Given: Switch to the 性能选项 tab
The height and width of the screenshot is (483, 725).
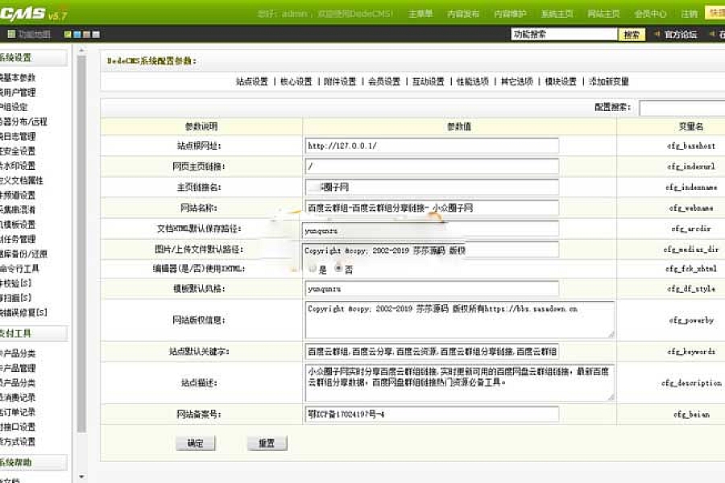Looking at the screenshot, I should coord(473,81).
